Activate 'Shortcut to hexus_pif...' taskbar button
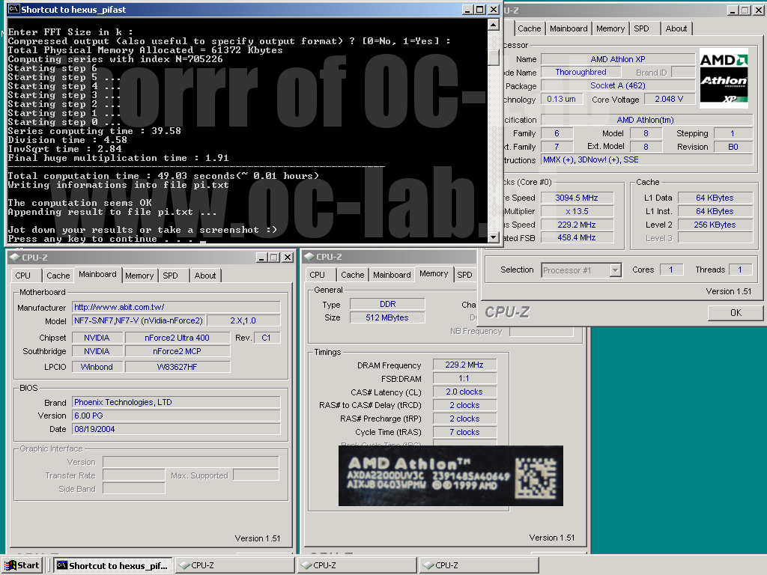 113,565
